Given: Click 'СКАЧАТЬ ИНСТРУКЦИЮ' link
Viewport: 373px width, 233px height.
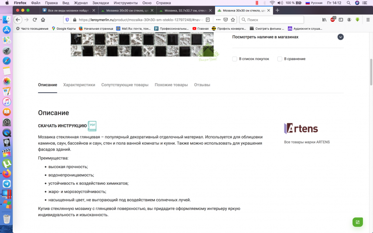Looking at the screenshot, I should click(62, 126).
